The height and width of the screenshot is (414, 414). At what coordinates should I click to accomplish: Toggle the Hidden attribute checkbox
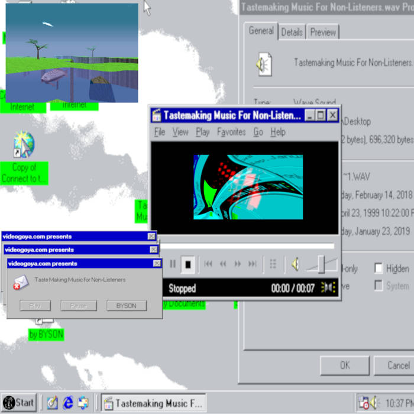point(379,269)
